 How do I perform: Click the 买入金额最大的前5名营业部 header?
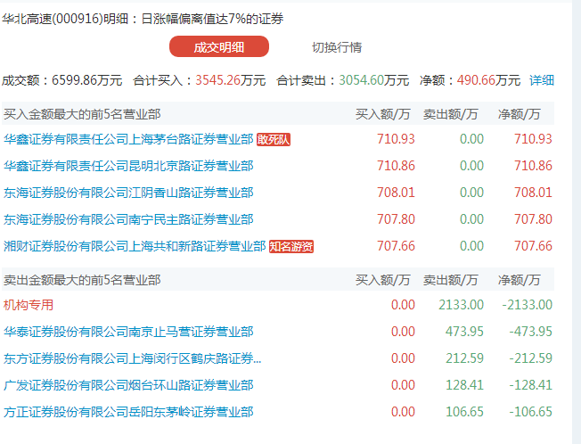pos(82,114)
